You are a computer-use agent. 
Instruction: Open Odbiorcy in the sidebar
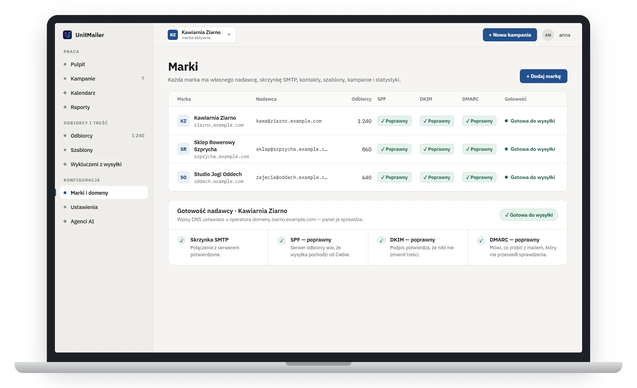pos(104,136)
